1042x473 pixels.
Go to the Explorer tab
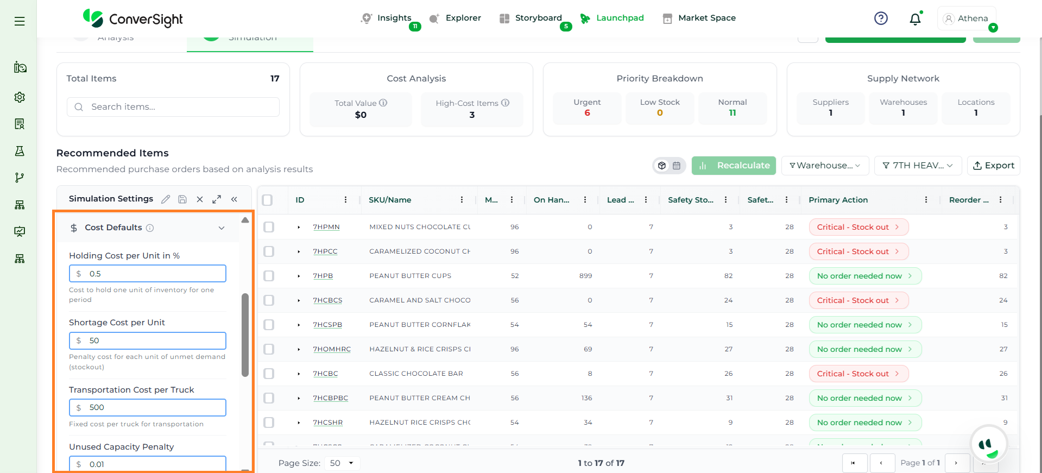pos(463,18)
